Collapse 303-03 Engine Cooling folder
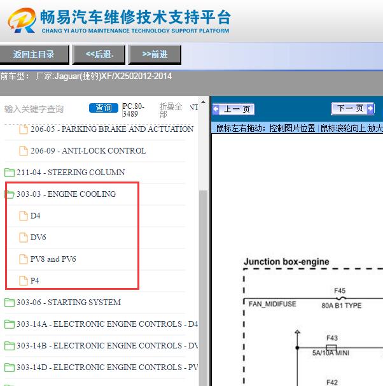The image size is (383, 386). point(66,194)
